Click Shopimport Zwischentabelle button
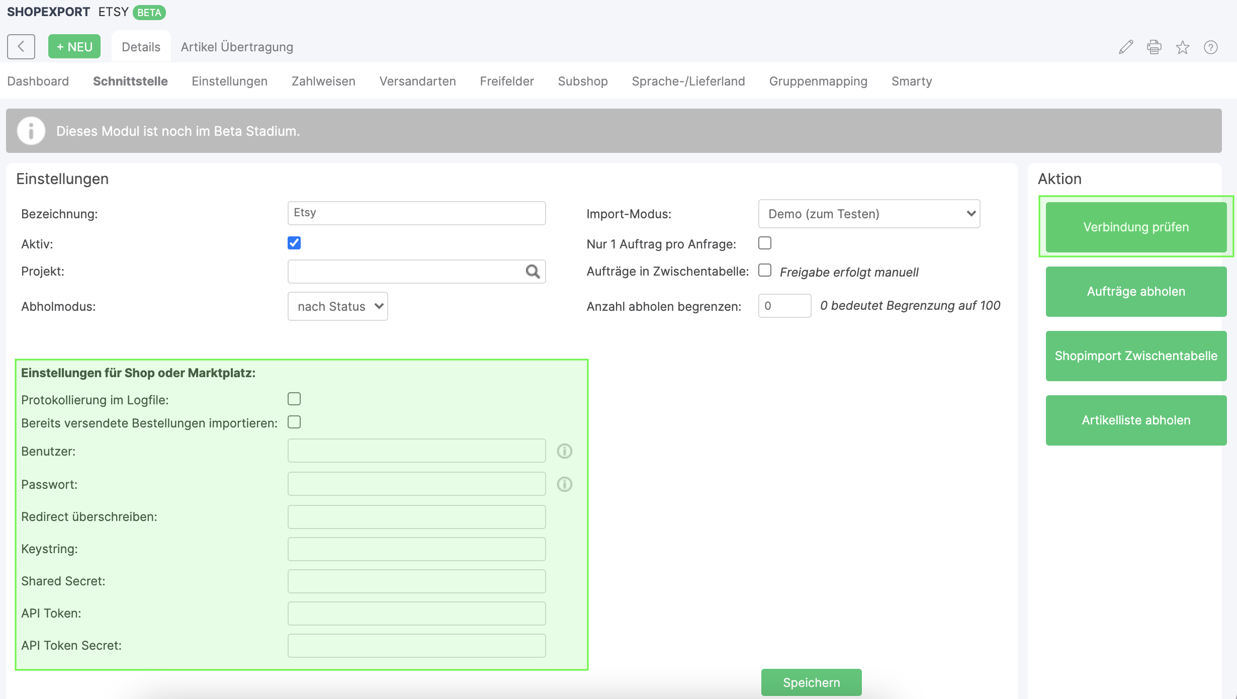The image size is (1237, 699). 1136,356
